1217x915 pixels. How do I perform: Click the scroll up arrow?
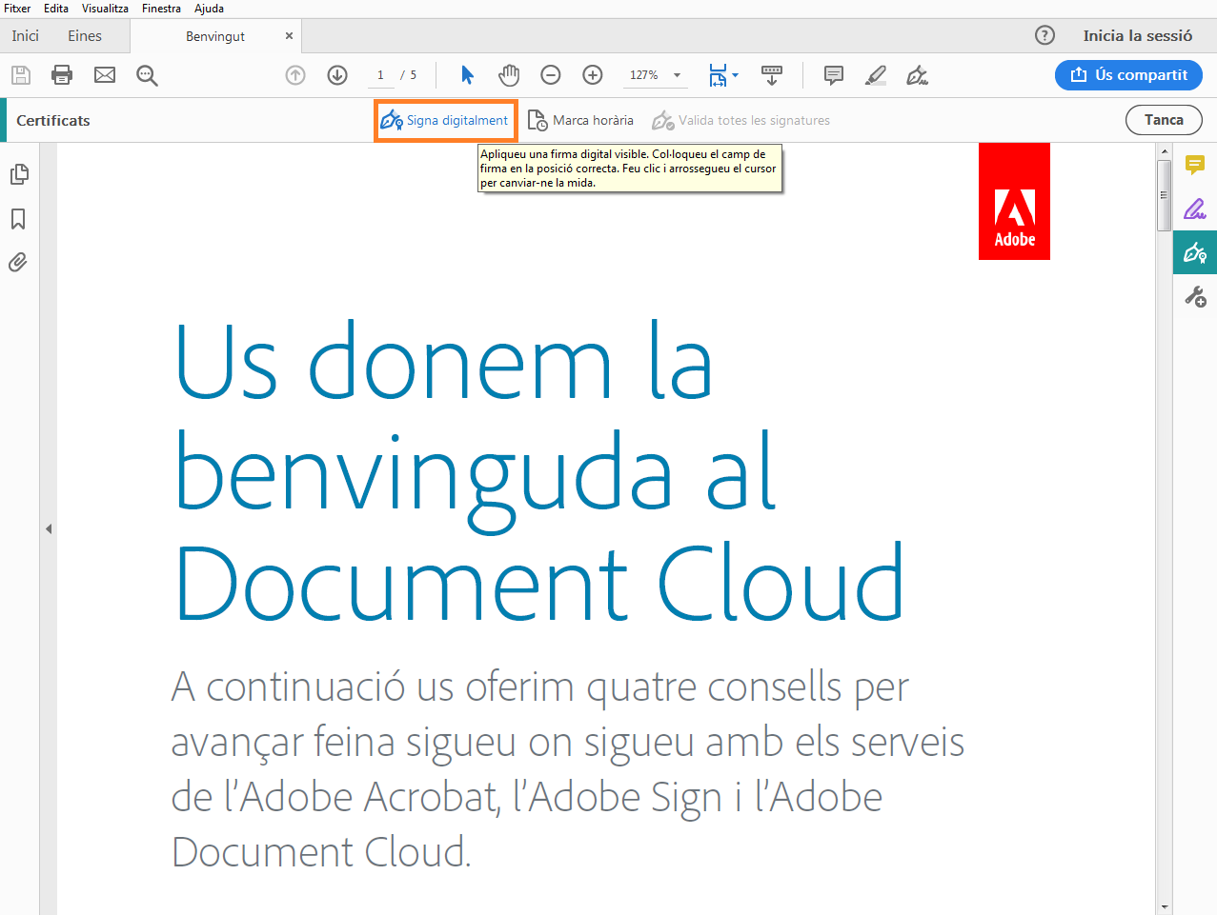pyautogui.click(x=1164, y=151)
